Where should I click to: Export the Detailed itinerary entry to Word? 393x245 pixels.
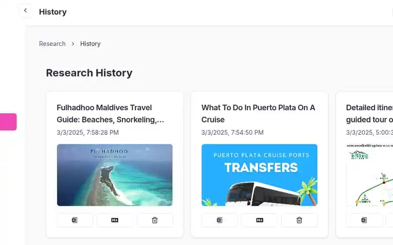pos(364,220)
